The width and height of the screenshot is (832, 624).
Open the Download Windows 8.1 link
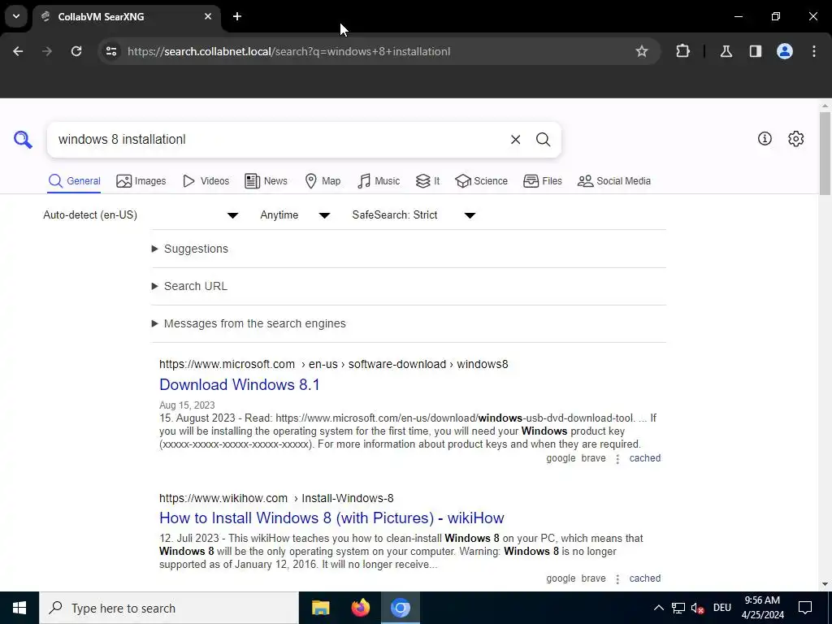[240, 384]
